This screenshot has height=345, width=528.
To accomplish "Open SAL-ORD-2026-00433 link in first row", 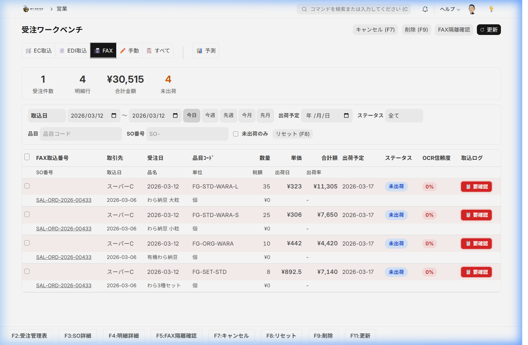I will 64,200.
